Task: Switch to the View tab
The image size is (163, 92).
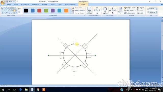Action: click(60, 5)
